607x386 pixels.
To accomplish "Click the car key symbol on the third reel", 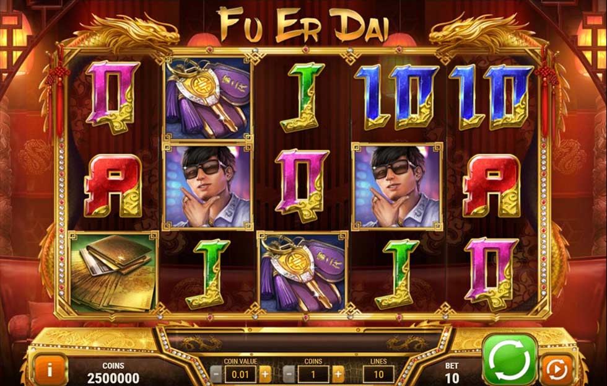I will [x=302, y=272].
